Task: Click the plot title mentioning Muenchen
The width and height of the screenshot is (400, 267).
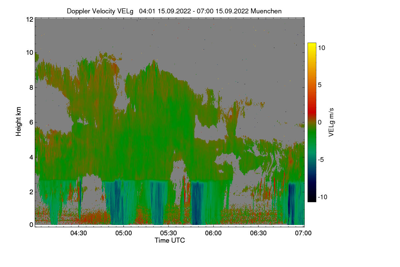Action: tap(174, 11)
